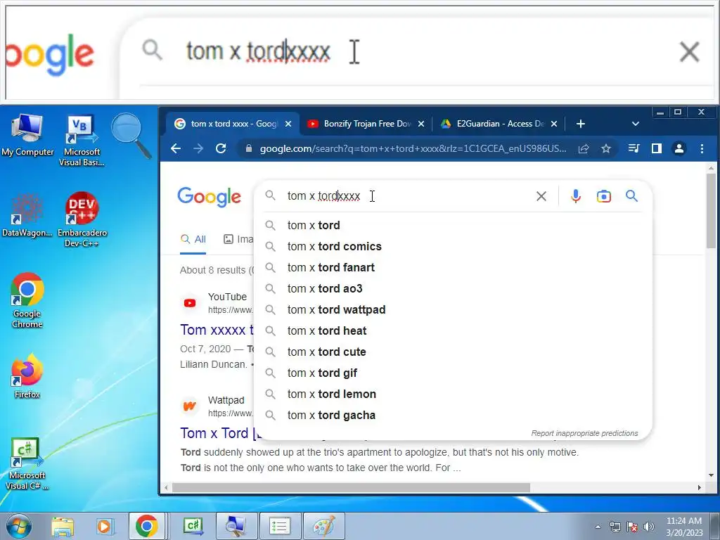The width and height of the screenshot is (720, 540).
Task: Share this page icon in address bar
Action: coord(584,148)
